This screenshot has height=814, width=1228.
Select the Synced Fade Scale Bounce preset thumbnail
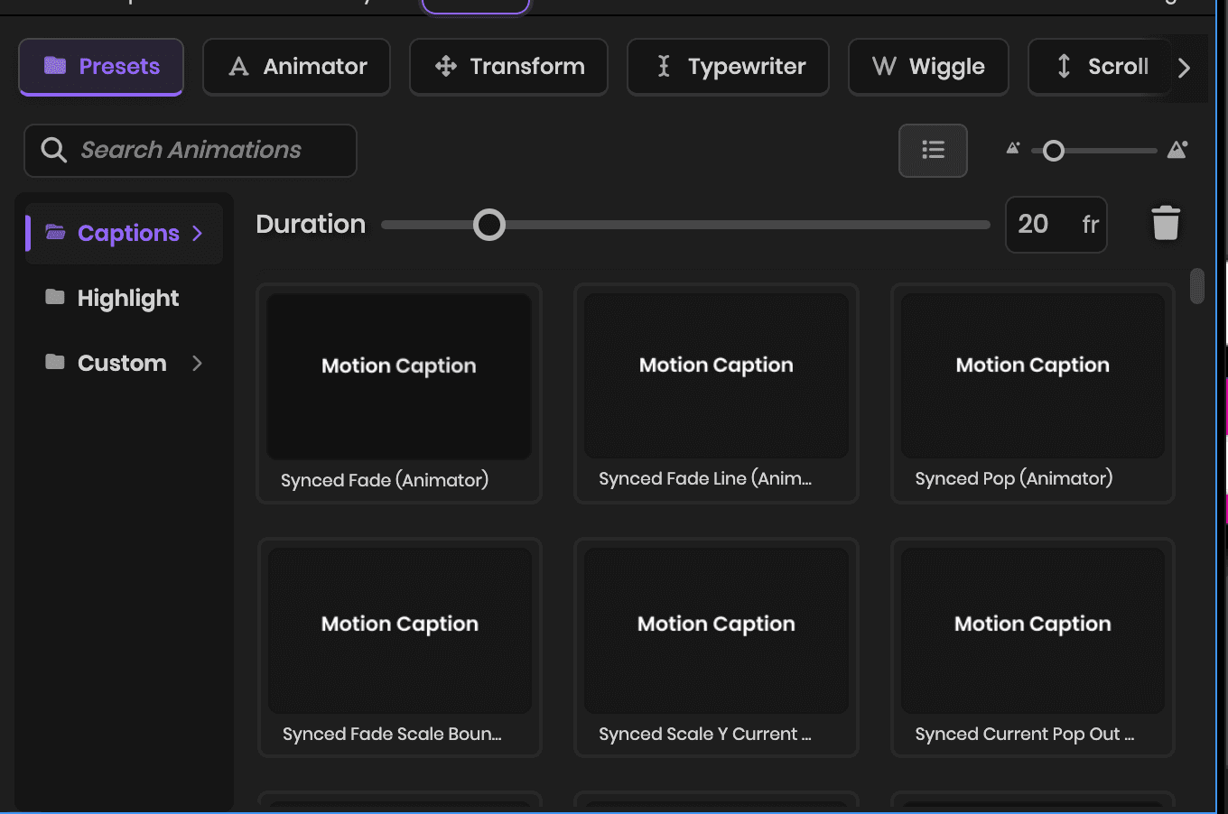(x=399, y=631)
